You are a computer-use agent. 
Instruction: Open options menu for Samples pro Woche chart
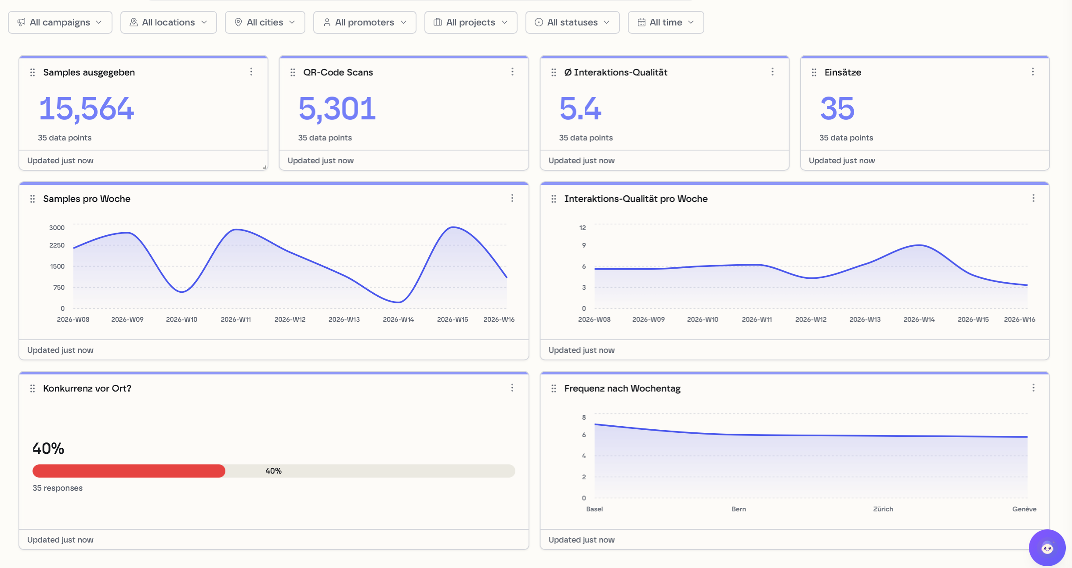[512, 198]
